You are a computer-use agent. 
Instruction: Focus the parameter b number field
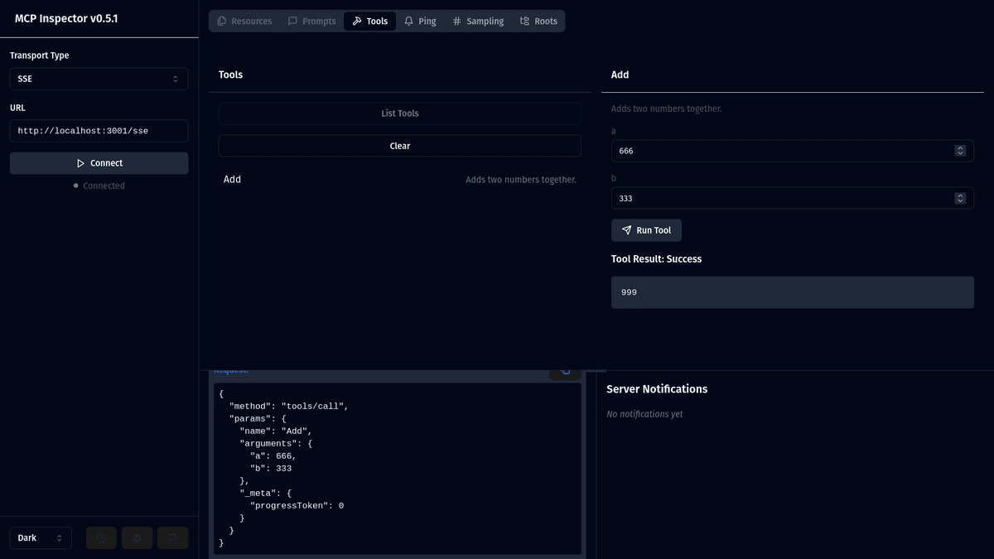click(793, 198)
